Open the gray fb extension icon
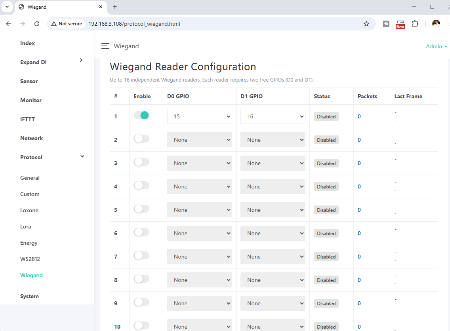450x331 pixels. 386,24
